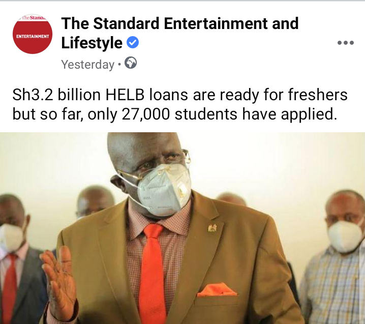Click the lapel pin on the brown suit
Screen dimensions: 365x324
coord(212,228)
